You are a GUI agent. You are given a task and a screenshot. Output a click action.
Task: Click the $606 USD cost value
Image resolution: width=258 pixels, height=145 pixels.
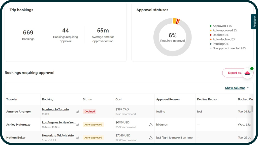122,122
